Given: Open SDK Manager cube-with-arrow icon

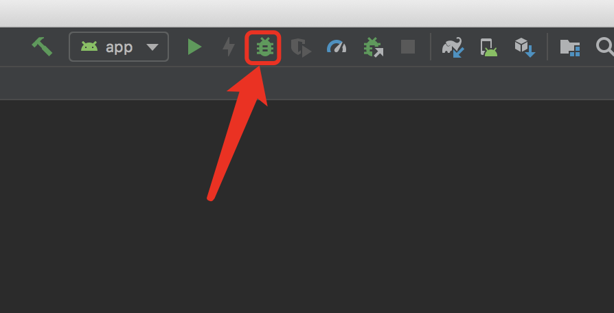Looking at the screenshot, I should tap(525, 47).
